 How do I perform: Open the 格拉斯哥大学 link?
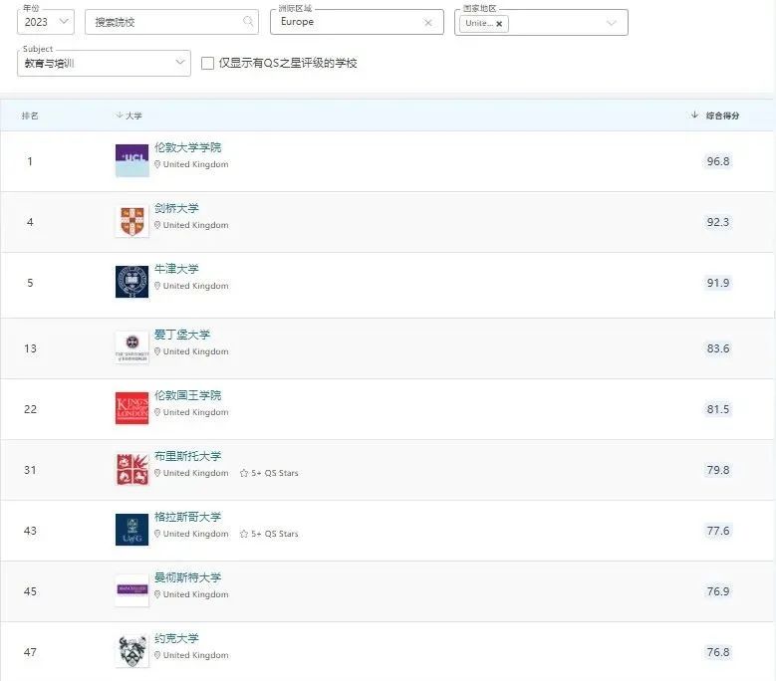187,517
